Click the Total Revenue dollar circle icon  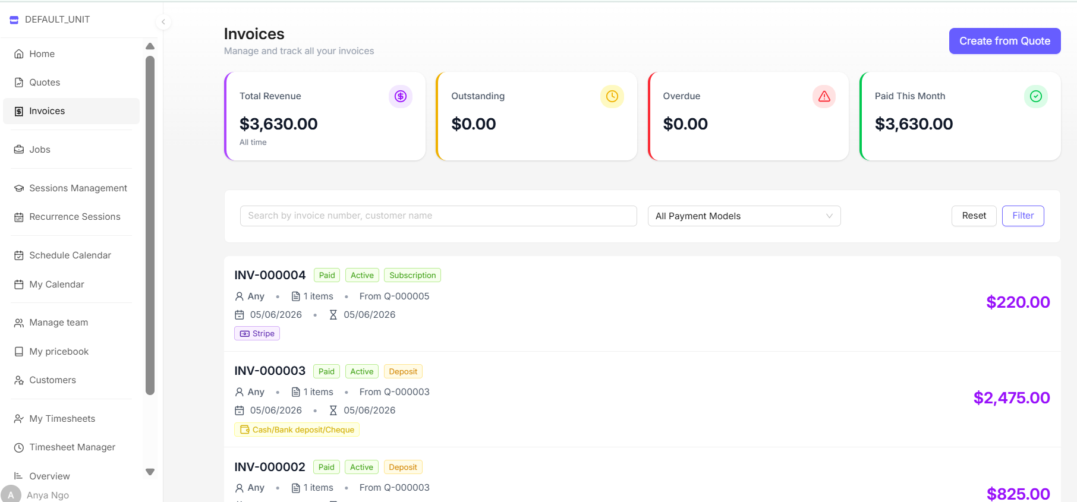(x=401, y=96)
